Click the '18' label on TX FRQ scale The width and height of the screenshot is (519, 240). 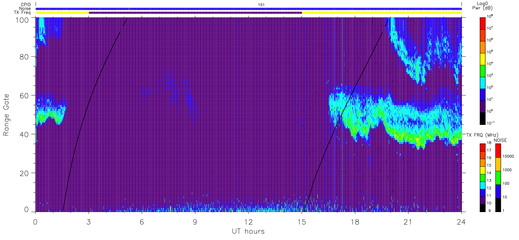[489, 143]
